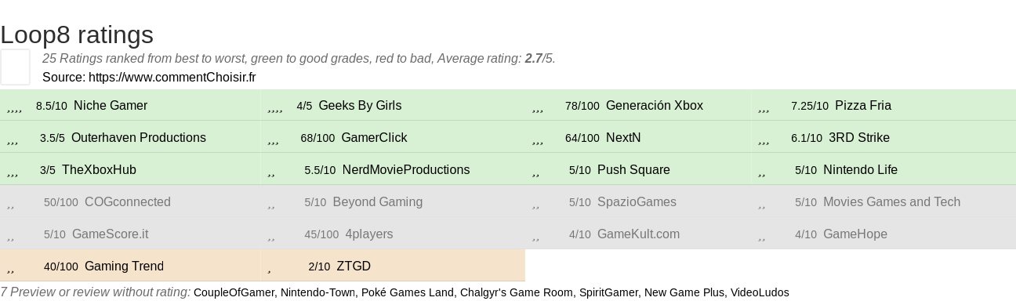Click the star icons next to GamerClick
The width and height of the screenshot is (1016, 301).
click(x=273, y=140)
